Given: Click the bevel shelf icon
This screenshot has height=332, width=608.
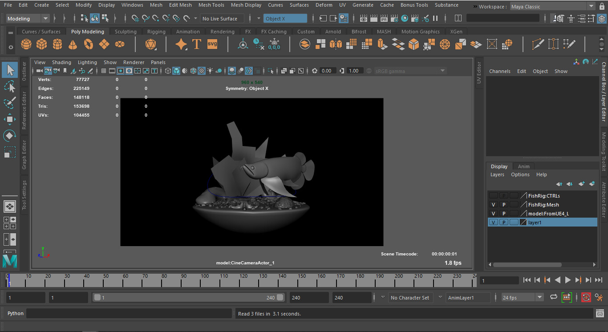Looking at the screenshot, I should pos(414,44).
